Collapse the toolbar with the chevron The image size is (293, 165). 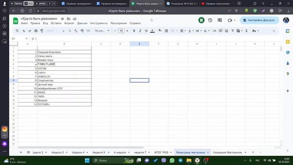274,31
